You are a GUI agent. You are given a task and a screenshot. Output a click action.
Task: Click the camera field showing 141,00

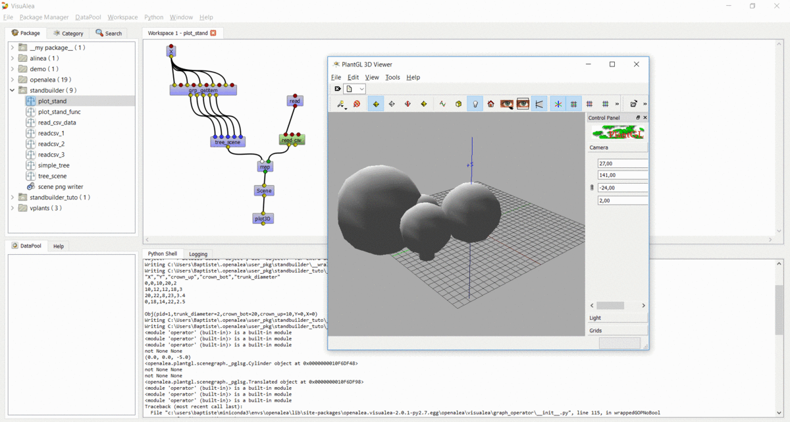[622, 175]
